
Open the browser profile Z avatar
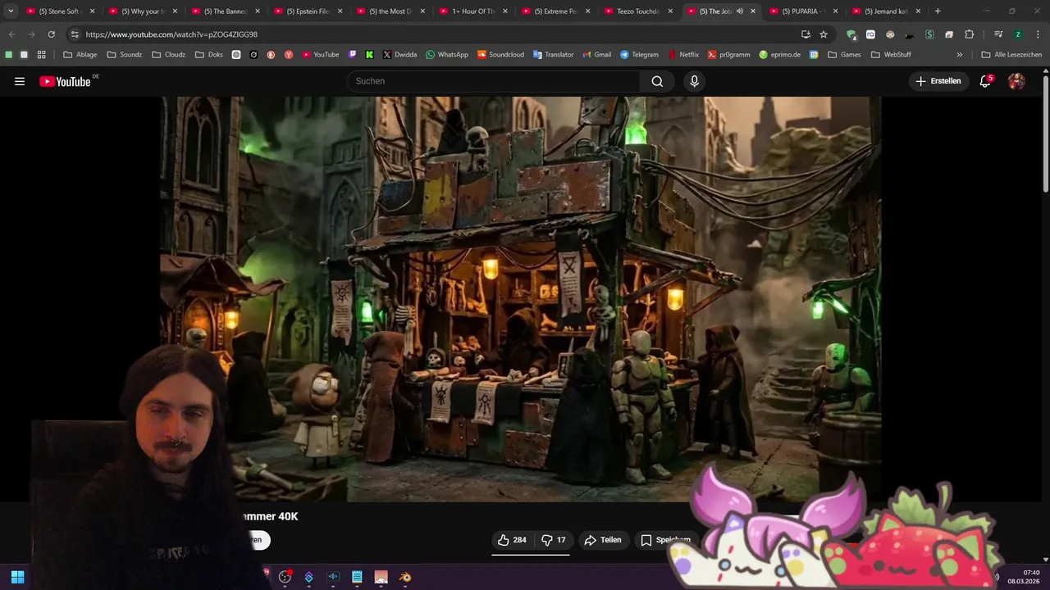tap(1018, 34)
